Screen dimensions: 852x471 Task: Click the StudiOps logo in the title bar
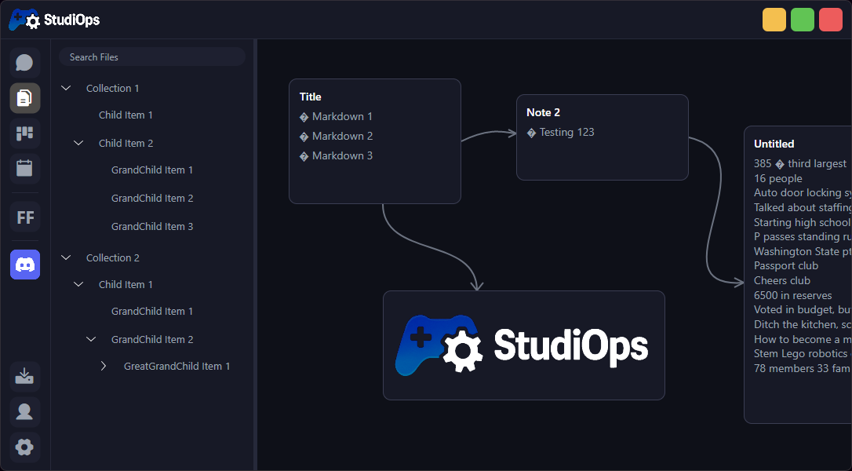(55, 19)
